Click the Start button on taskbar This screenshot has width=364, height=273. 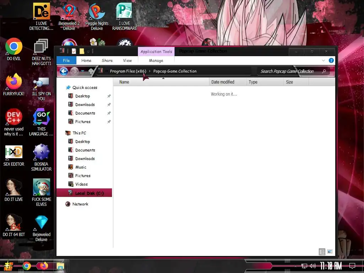pos(9,266)
